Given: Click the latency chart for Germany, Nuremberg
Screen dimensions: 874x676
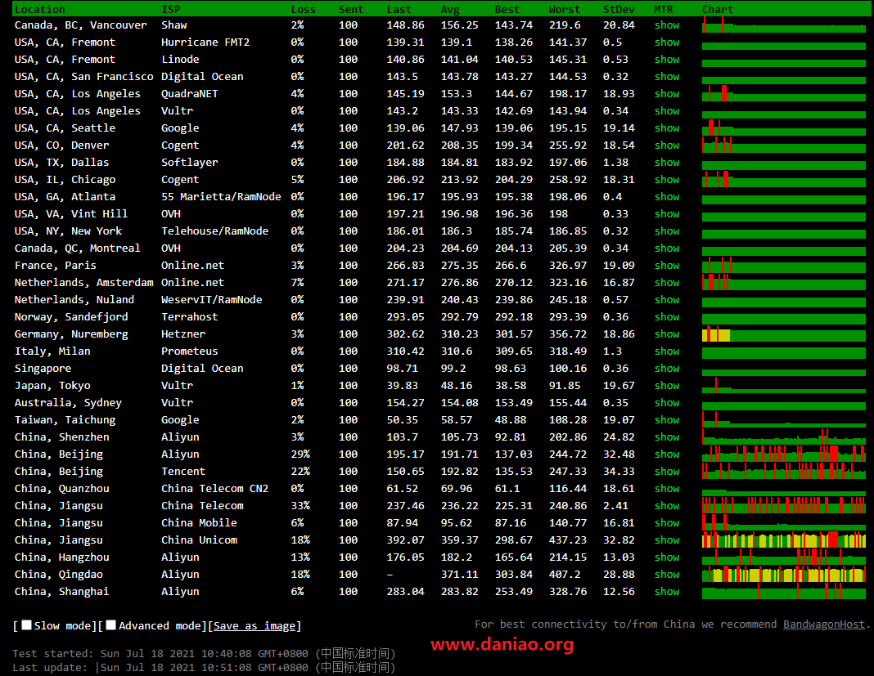Looking at the screenshot, I should (784, 334).
